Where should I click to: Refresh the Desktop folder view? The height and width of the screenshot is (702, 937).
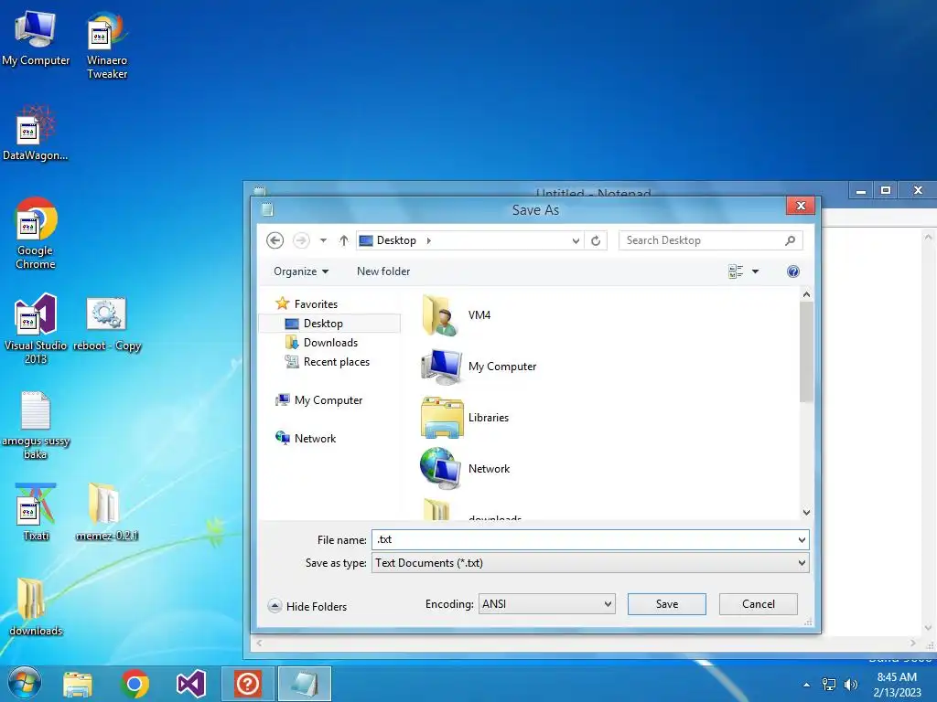pyautogui.click(x=596, y=240)
